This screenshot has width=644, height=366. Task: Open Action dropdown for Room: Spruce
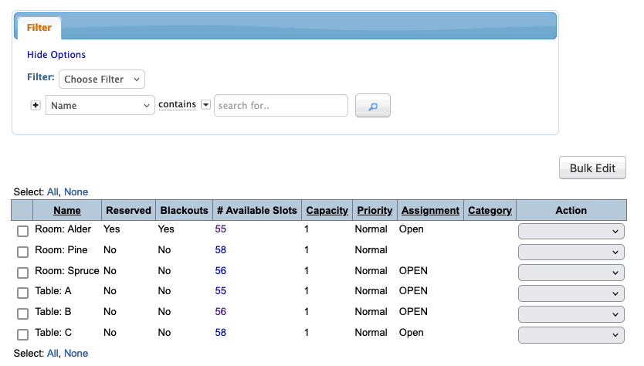click(x=571, y=273)
